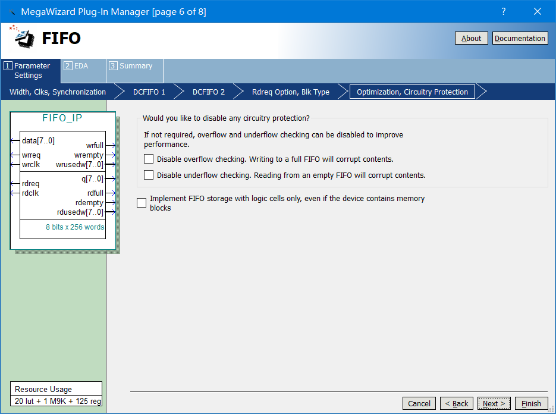Select Optimization, Circuitry Protection step
This screenshot has height=414, width=556.
(412, 92)
